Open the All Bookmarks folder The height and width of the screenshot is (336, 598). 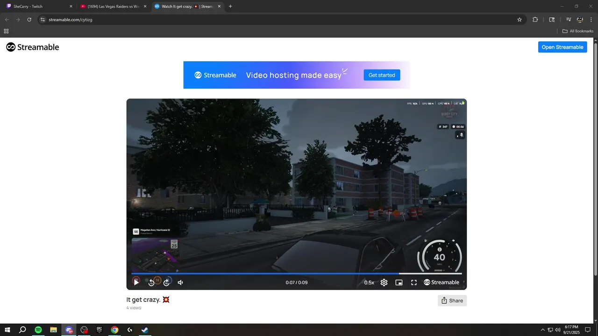[578, 31]
